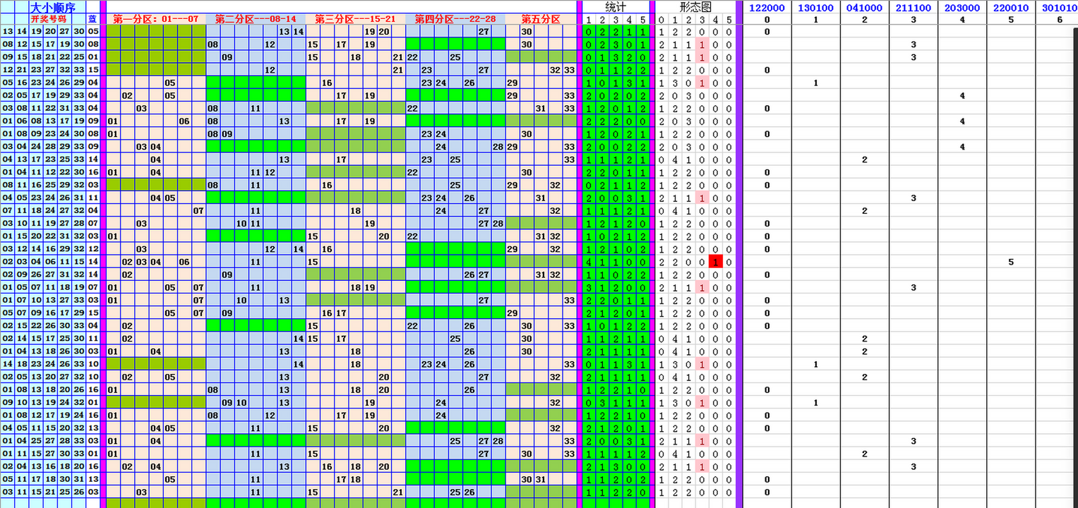Select the 第三分区---15-21 header

tap(355, 19)
